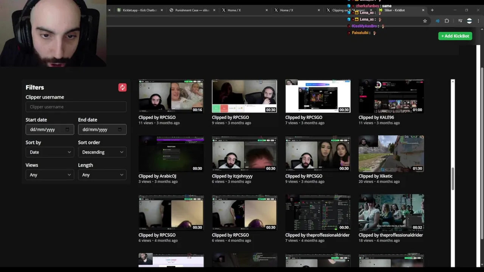Viewport: 484px width, 272px height.
Task: Close the Kicklet.app browser tab
Action: click(x=162, y=10)
